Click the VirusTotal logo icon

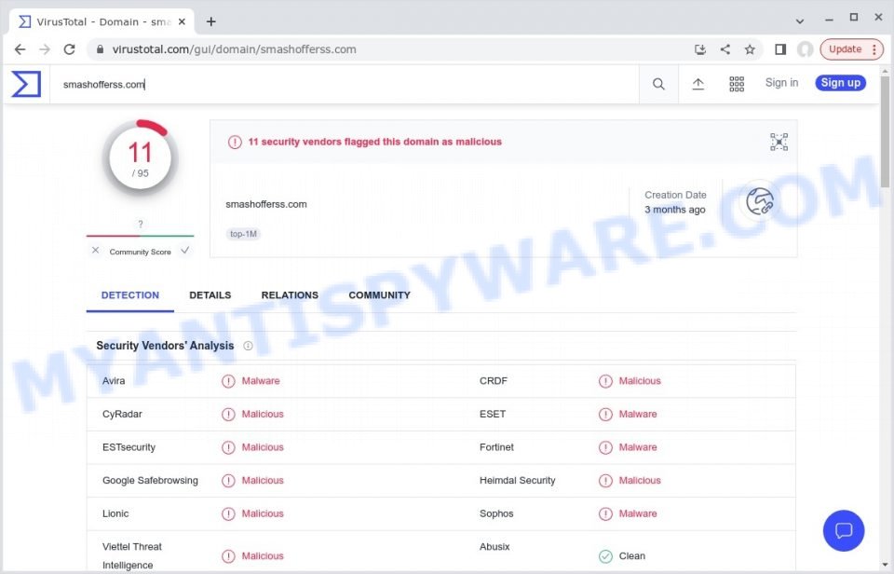26,84
